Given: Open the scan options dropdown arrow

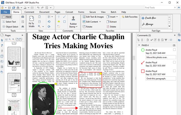Looking at the screenshot, I should pos(28,8).
